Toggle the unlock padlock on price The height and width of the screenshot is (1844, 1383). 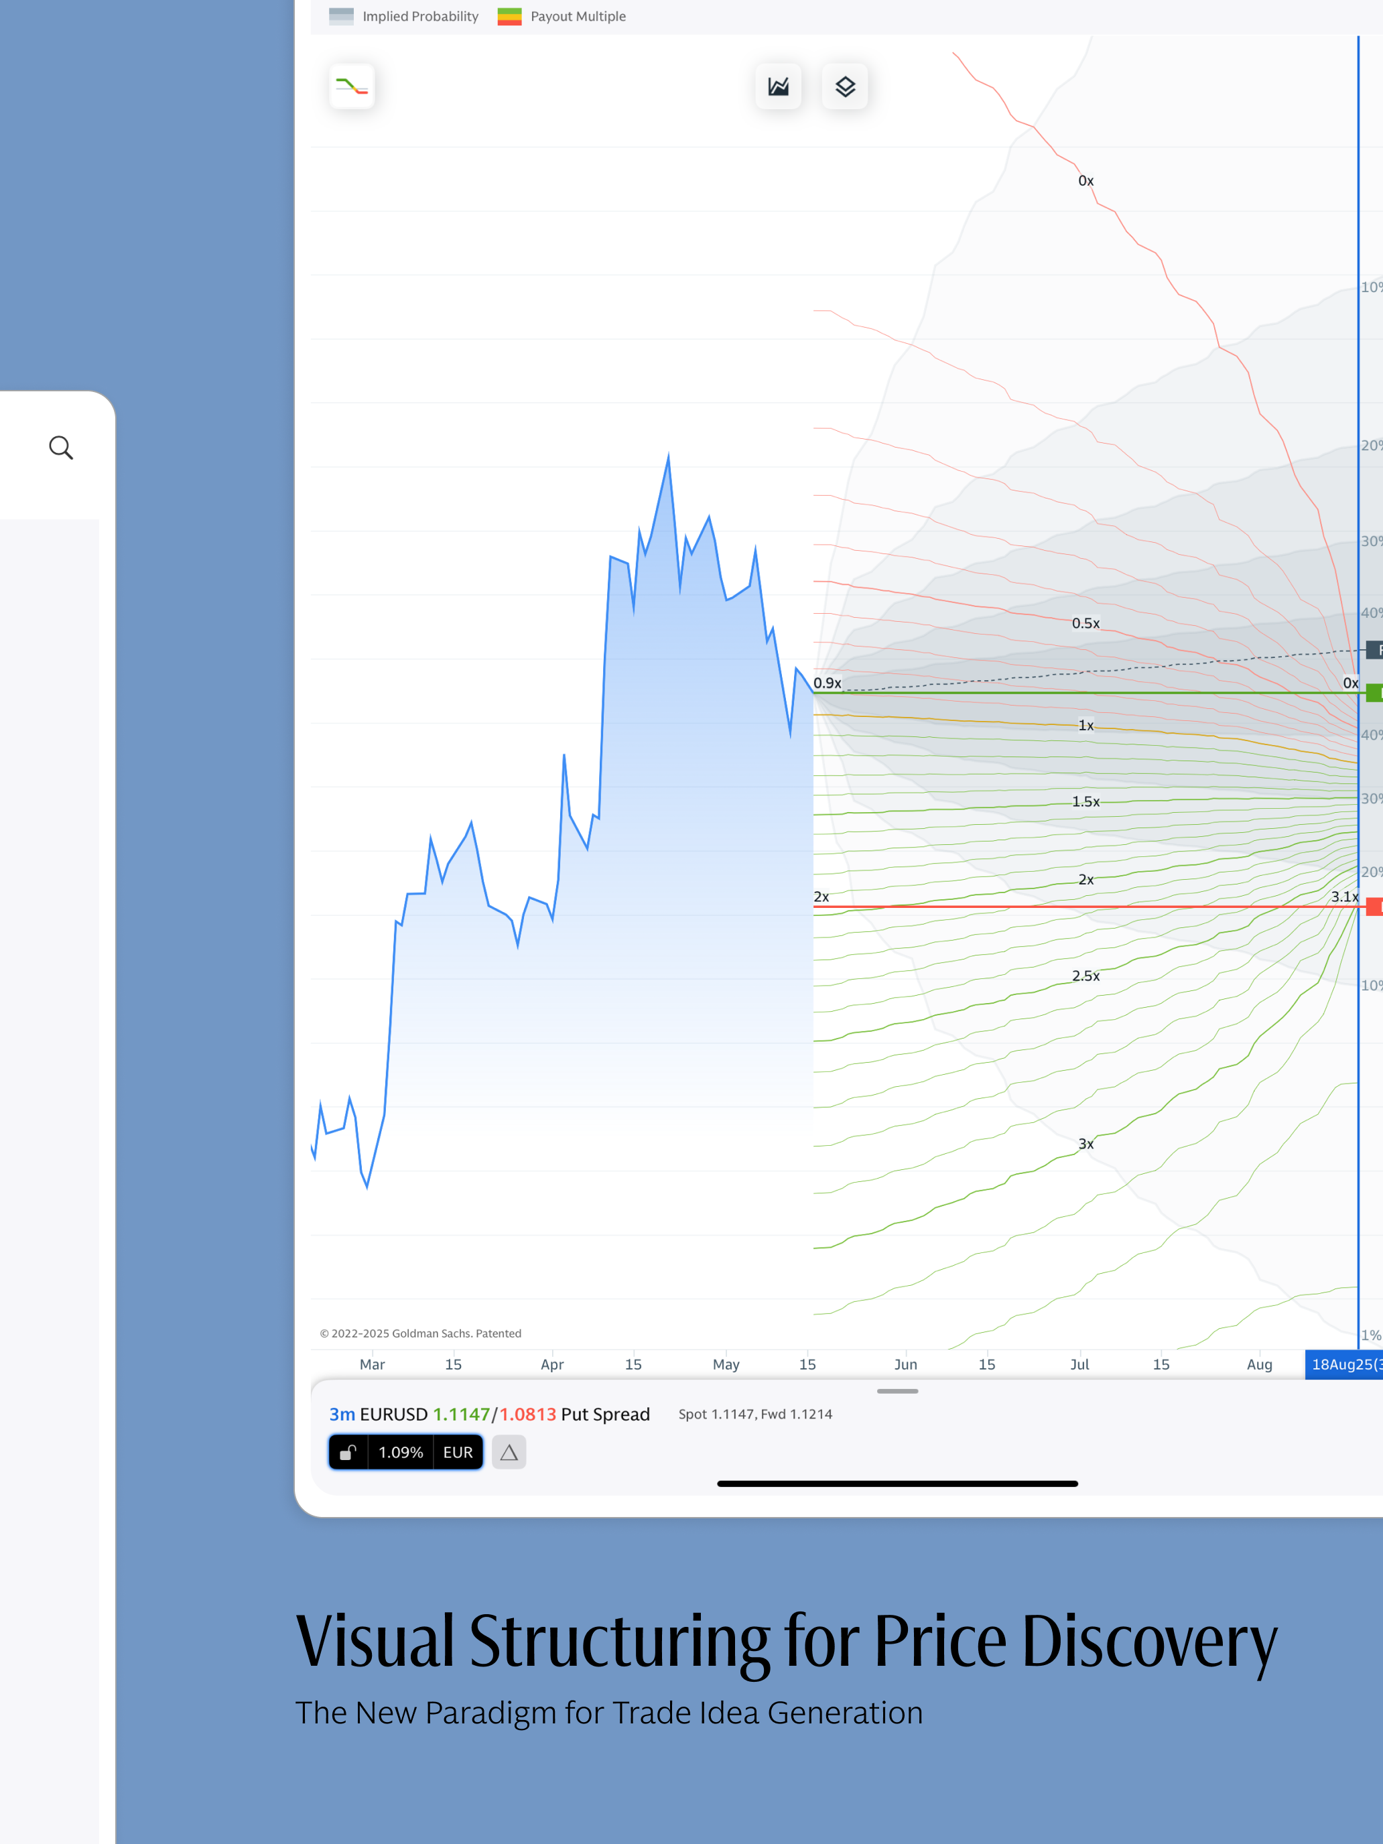click(x=348, y=1452)
